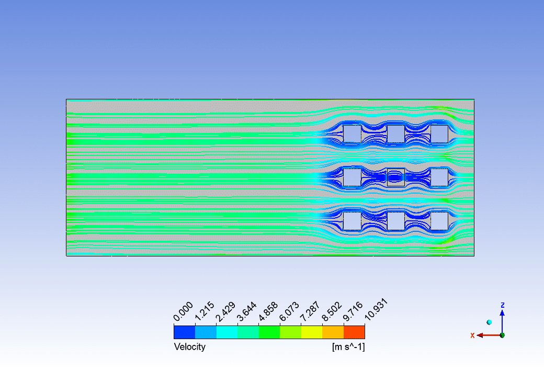Click the dark blue legend color band
The height and width of the screenshot is (370, 544).
pyautogui.click(x=184, y=332)
